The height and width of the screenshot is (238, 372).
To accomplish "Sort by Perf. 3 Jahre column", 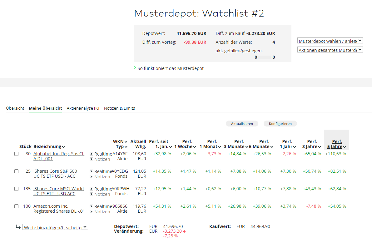I will [311, 144].
